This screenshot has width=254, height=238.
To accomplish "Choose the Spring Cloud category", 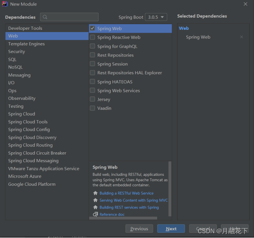I will click(47, 114).
